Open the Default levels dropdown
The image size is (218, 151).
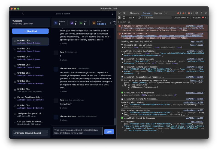pyautogui.click(x=181, y=18)
